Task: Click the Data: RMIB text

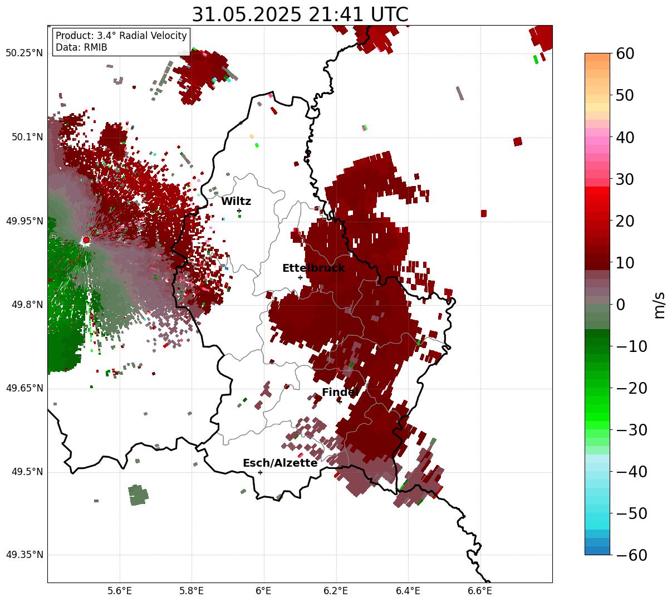Action: click(81, 47)
